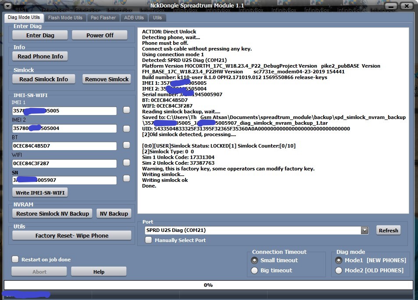Viewport: 418px width, 300px height.
Task: Click the SN input field
Action: tap(64, 180)
